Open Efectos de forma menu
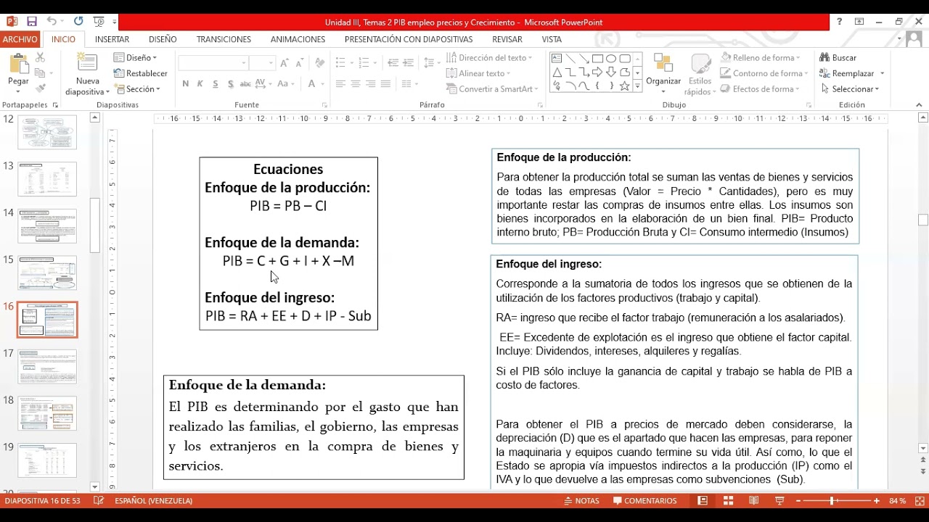Screen dimensions: 929x522 pos(760,88)
